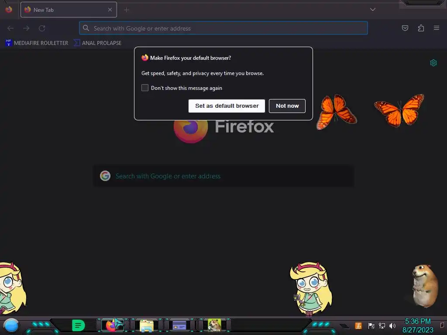Screen dimensions: 447x335
Task: Open the hamburger application menu
Action: 436,28
